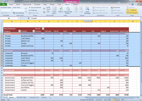The image size is (142, 101).
Task: Switch to the Design ribbon tab
Action: [75, 4]
